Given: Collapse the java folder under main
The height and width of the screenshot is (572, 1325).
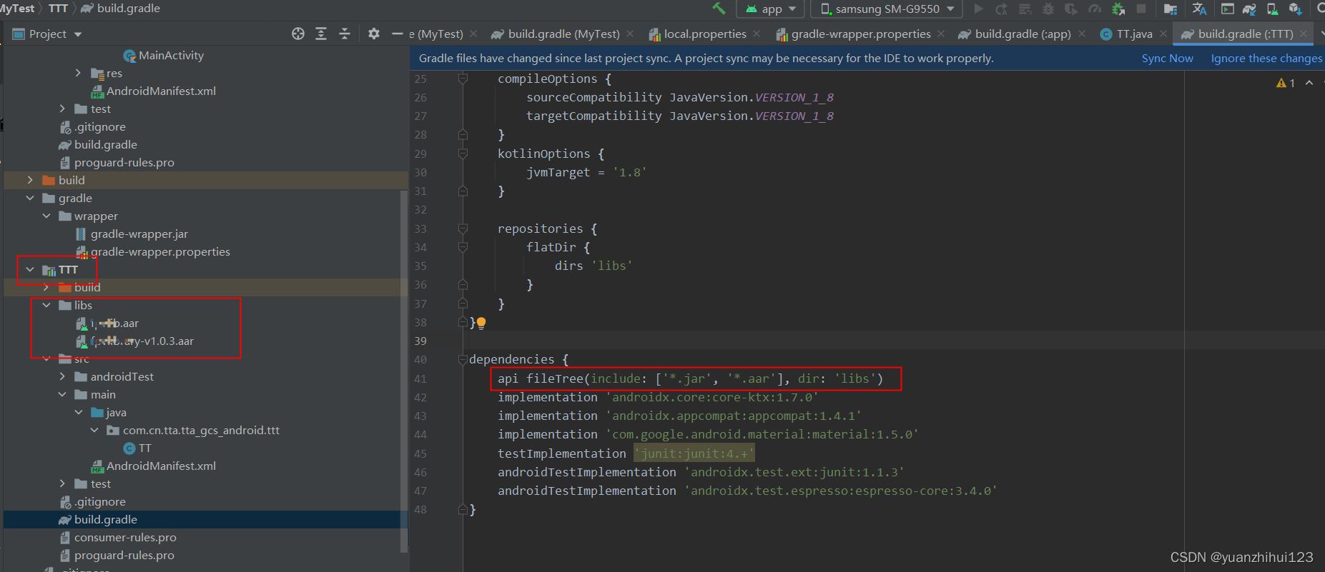Looking at the screenshot, I should (x=79, y=412).
